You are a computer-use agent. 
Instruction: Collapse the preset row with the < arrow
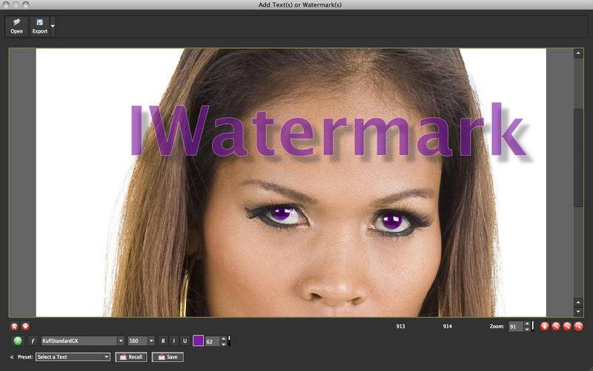tap(12, 357)
